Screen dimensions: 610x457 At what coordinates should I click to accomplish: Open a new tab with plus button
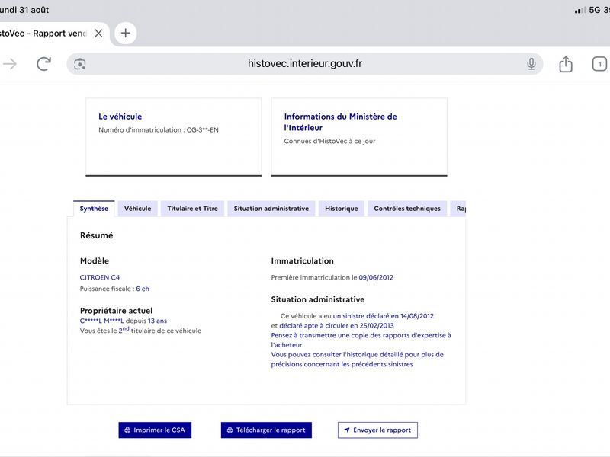125,33
